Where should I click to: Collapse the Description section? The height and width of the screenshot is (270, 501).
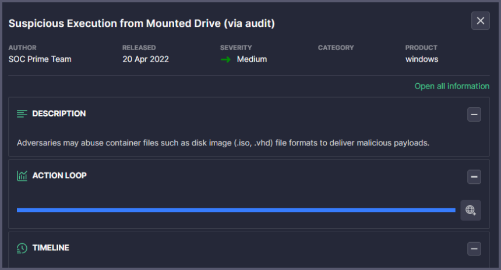(474, 115)
